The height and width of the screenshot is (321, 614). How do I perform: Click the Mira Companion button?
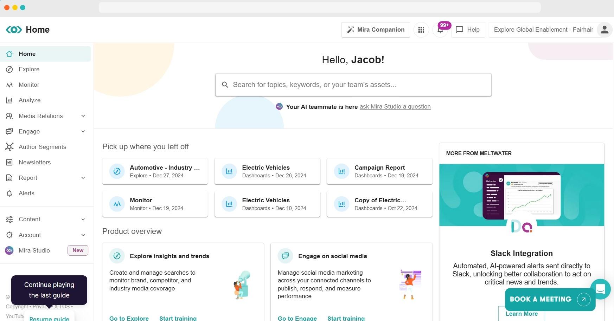376,30
